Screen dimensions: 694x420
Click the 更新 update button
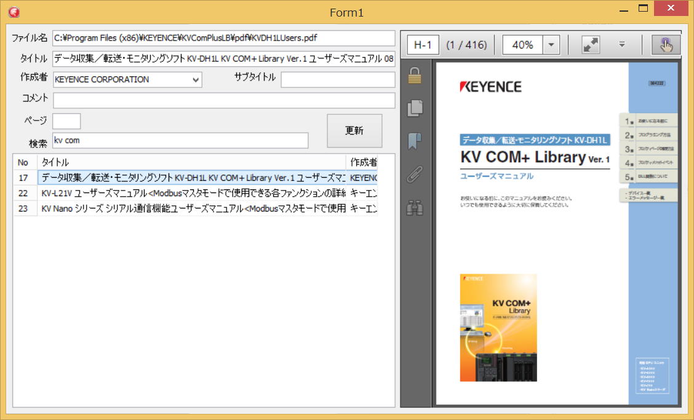(x=354, y=130)
